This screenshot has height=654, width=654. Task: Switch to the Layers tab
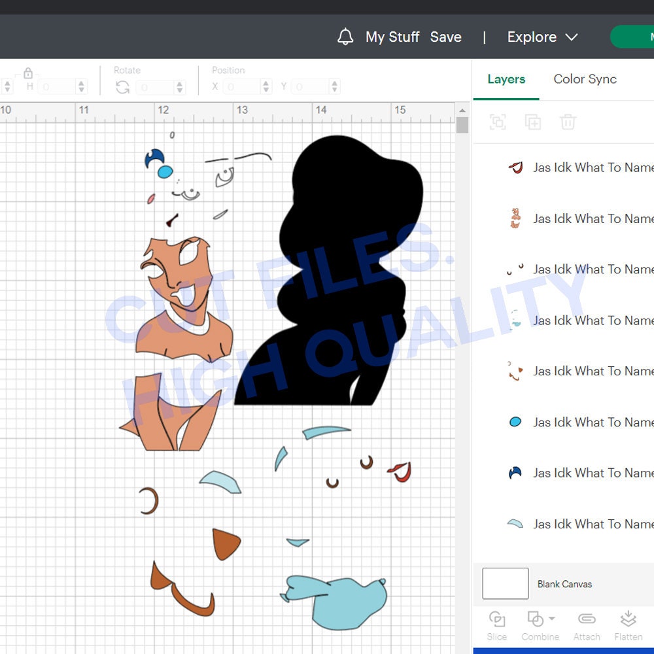(x=506, y=79)
